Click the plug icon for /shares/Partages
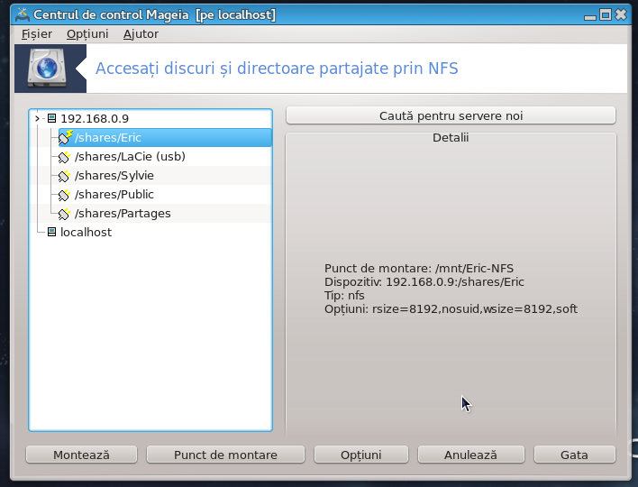 coord(64,214)
